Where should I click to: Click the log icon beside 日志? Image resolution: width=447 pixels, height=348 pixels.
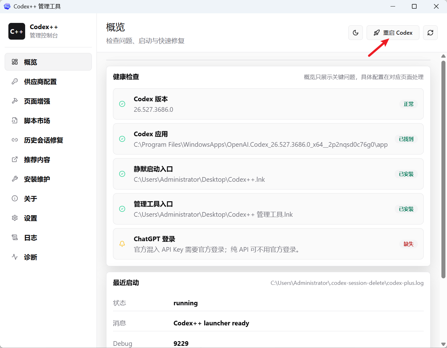coord(15,237)
